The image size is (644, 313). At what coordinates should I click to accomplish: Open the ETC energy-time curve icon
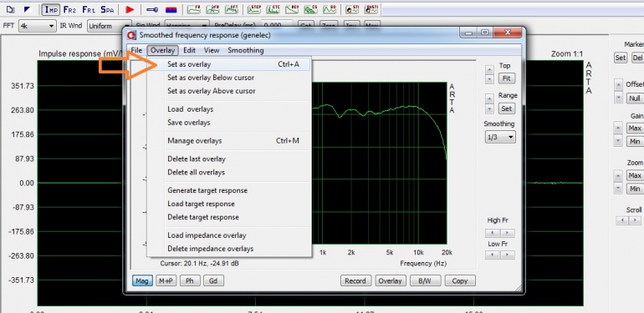pos(273,9)
